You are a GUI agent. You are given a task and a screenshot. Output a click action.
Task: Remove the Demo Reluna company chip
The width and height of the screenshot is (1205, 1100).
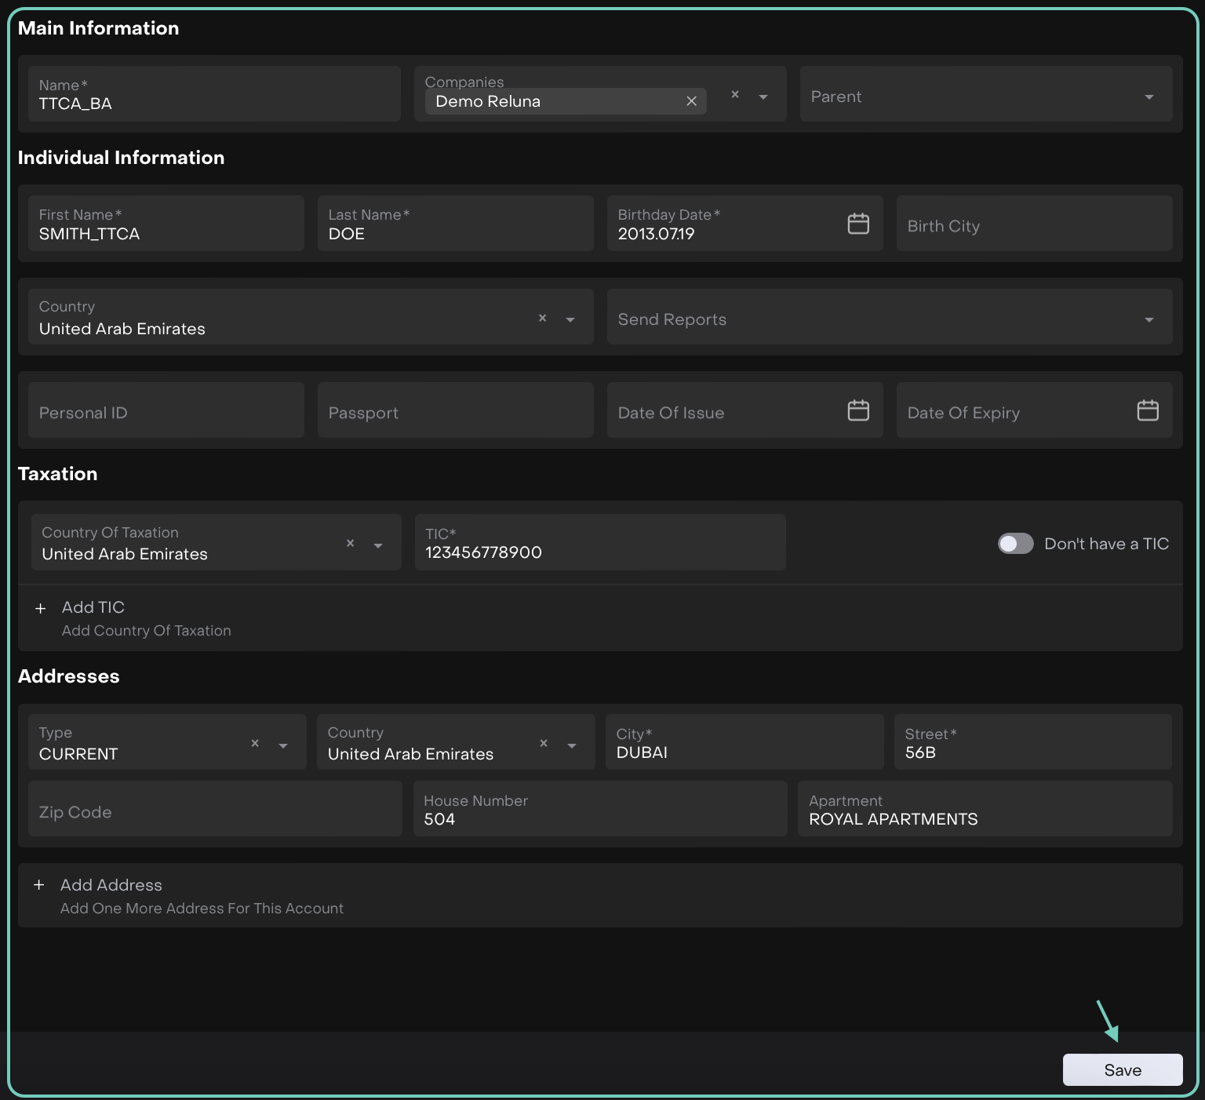point(691,101)
